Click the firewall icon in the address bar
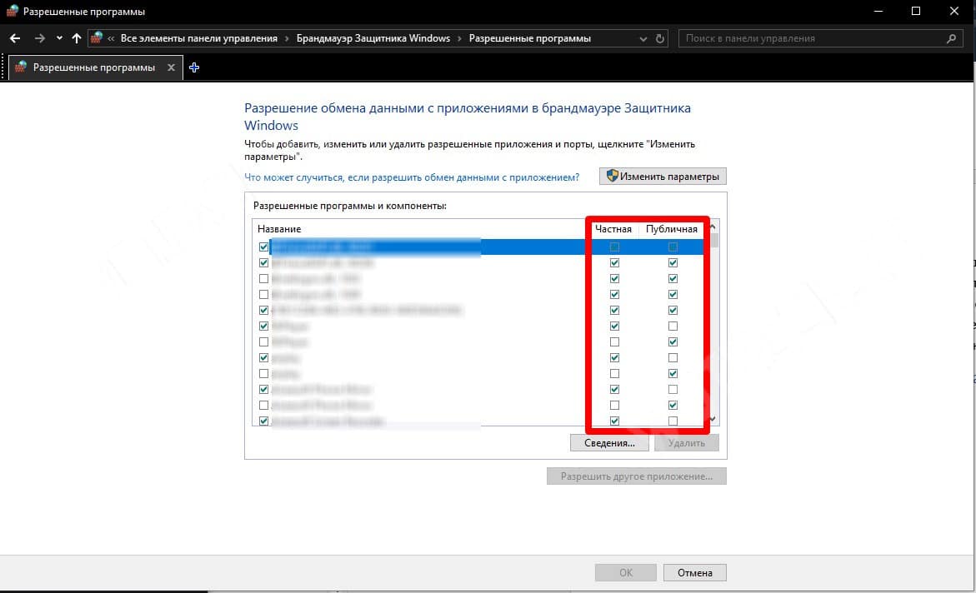 pos(98,38)
